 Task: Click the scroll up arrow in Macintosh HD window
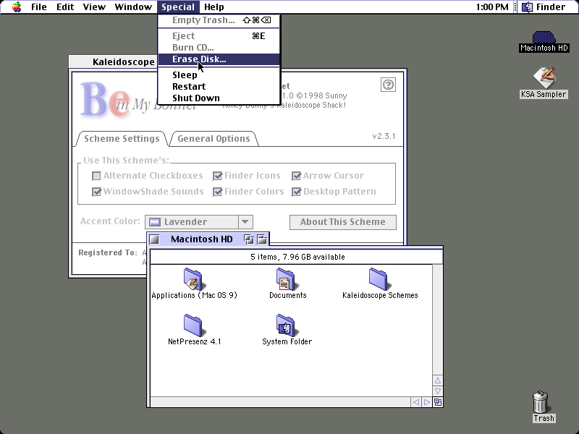point(438,380)
